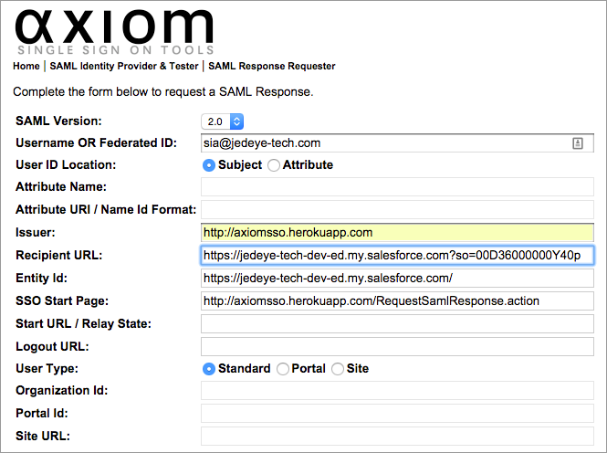
Task: Click the 'Portal Id:' label
Action: pyautogui.click(x=42, y=414)
